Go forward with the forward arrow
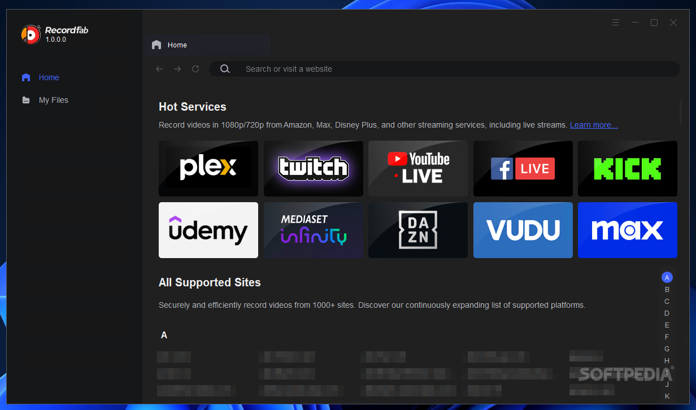696x410 pixels. 177,69
